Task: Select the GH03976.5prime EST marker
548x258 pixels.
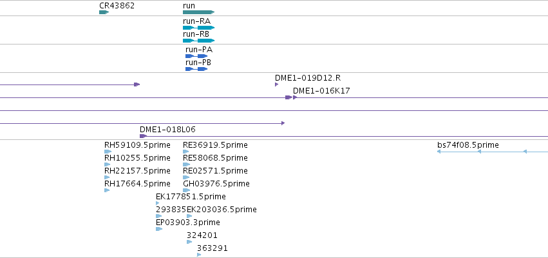Action: 186,190
